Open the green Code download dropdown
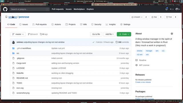This screenshot has height=103, width=183. click(124, 34)
